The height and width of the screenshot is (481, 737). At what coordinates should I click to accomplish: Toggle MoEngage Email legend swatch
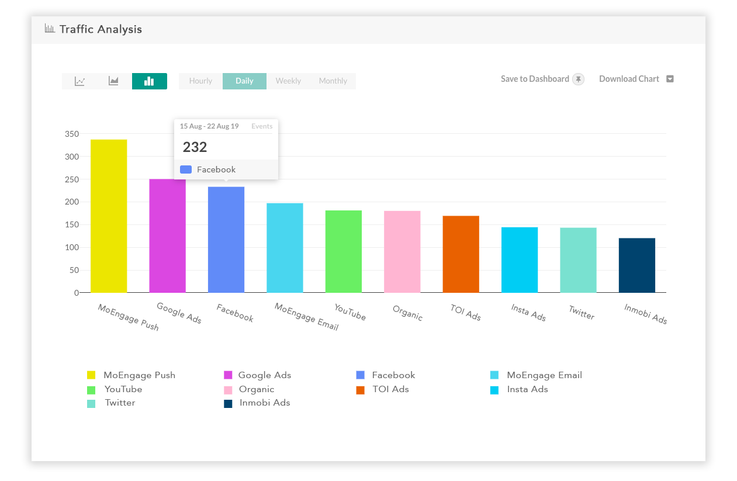pyautogui.click(x=494, y=375)
